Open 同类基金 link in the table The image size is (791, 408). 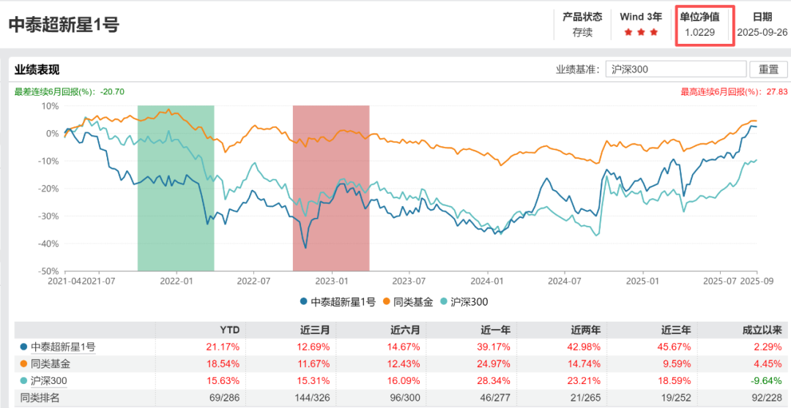coord(51,363)
